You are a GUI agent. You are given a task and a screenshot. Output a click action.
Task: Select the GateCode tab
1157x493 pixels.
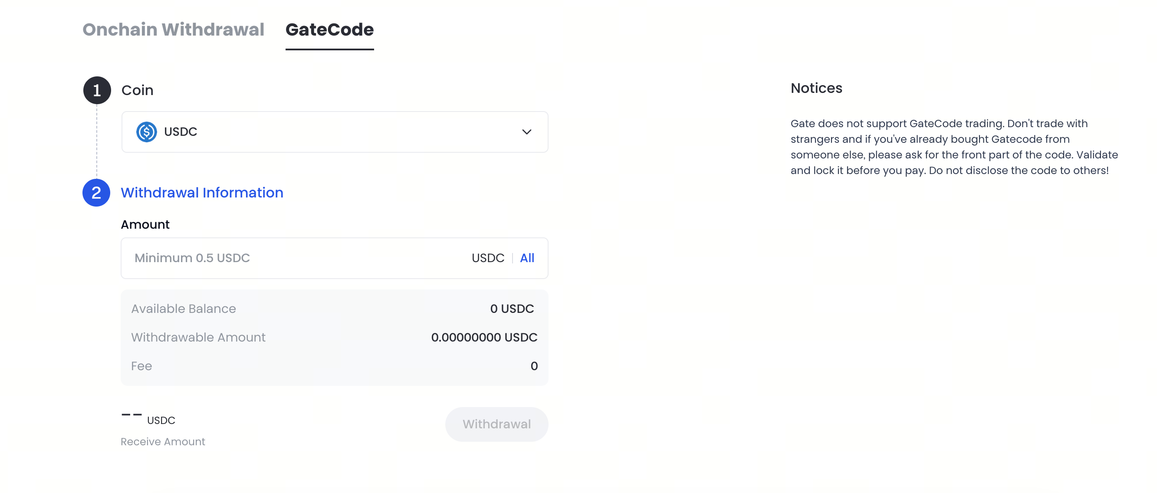(329, 30)
